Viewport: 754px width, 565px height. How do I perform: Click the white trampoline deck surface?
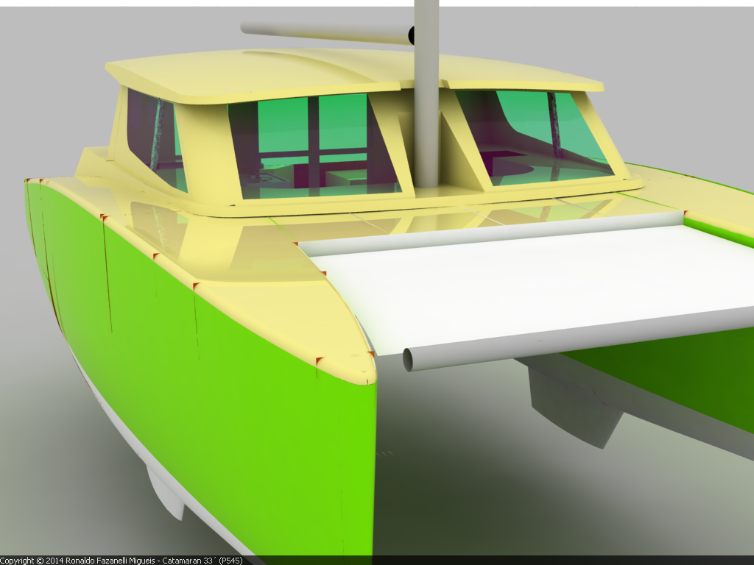tap(530, 287)
